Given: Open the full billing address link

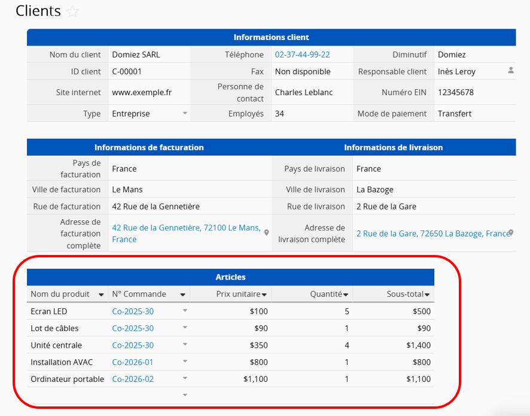Looking at the screenshot, I should [185, 233].
